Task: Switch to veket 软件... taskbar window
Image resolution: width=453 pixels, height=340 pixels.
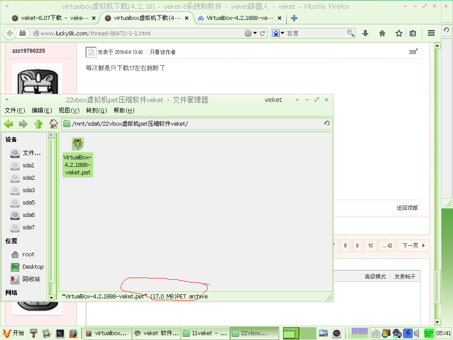Action: [157, 333]
